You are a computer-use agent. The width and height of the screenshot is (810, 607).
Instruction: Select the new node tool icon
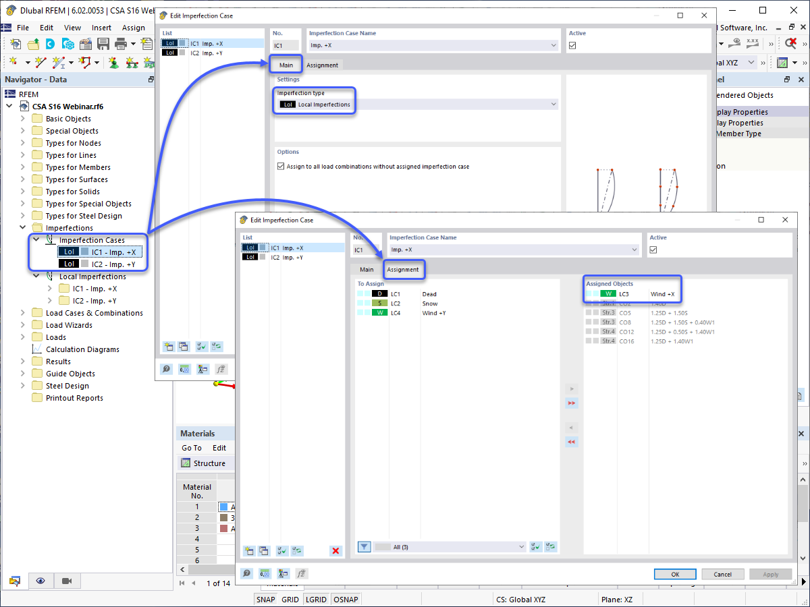(x=15, y=62)
